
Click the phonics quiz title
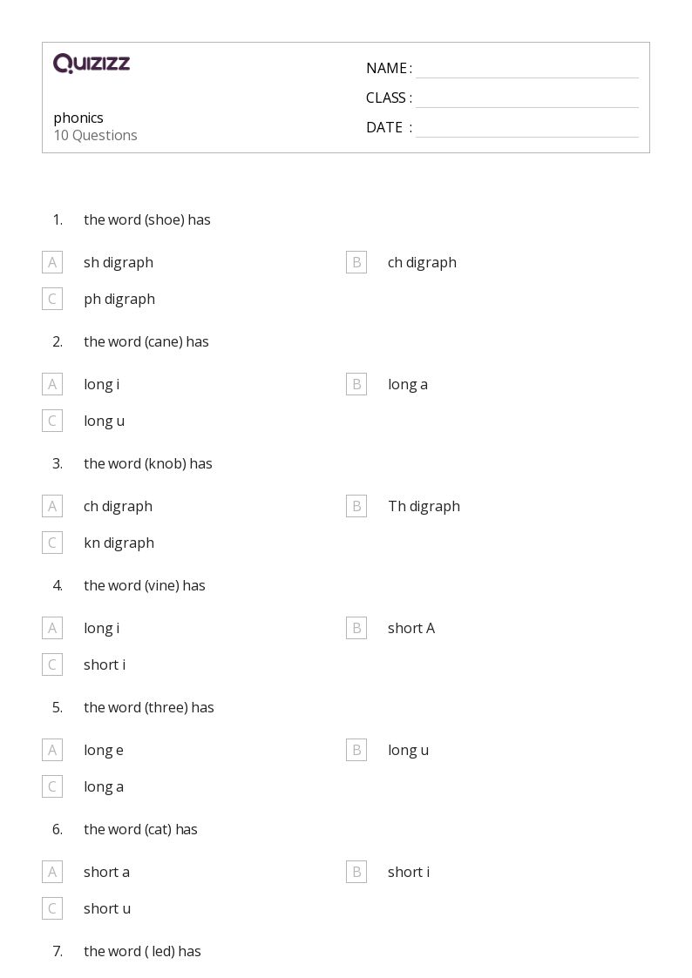tap(78, 118)
